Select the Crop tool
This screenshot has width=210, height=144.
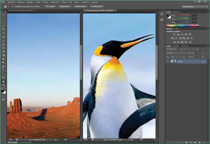click(x=3, y=29)
